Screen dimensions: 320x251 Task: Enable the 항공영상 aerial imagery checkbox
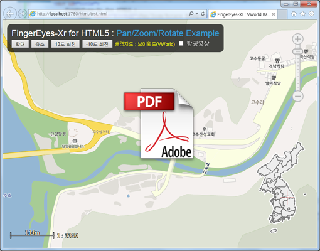pos(181,43)
